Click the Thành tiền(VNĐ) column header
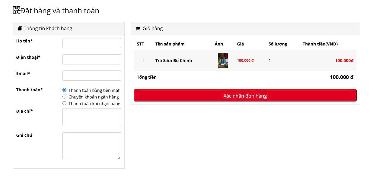 320,44
